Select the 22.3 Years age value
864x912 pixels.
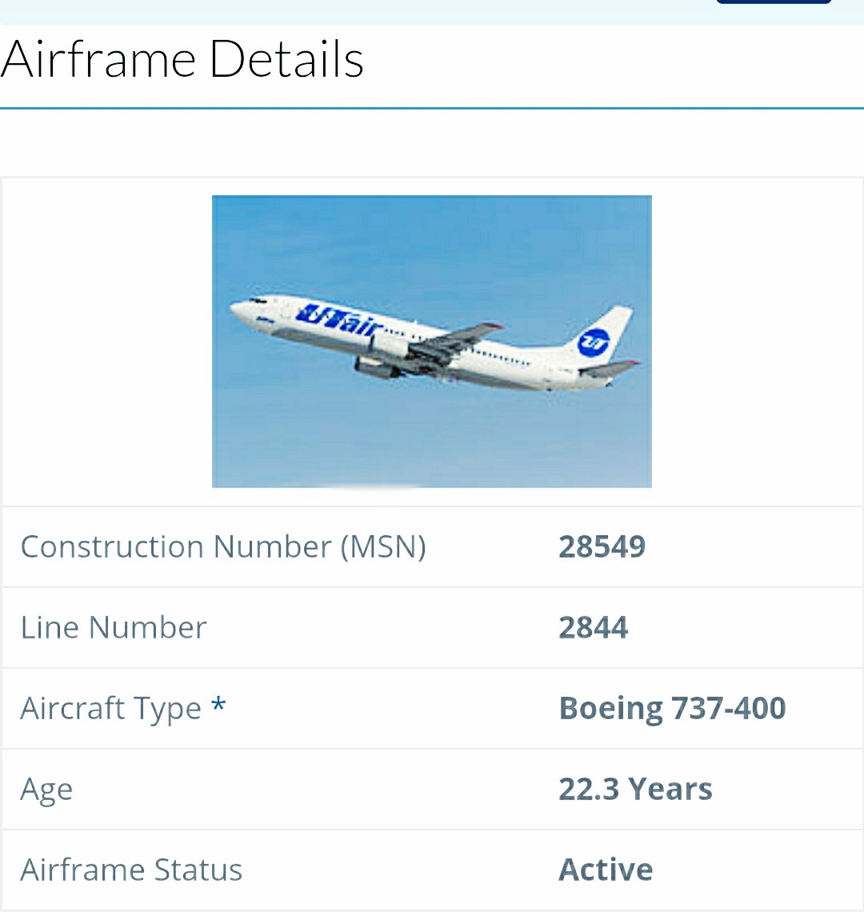635,790
